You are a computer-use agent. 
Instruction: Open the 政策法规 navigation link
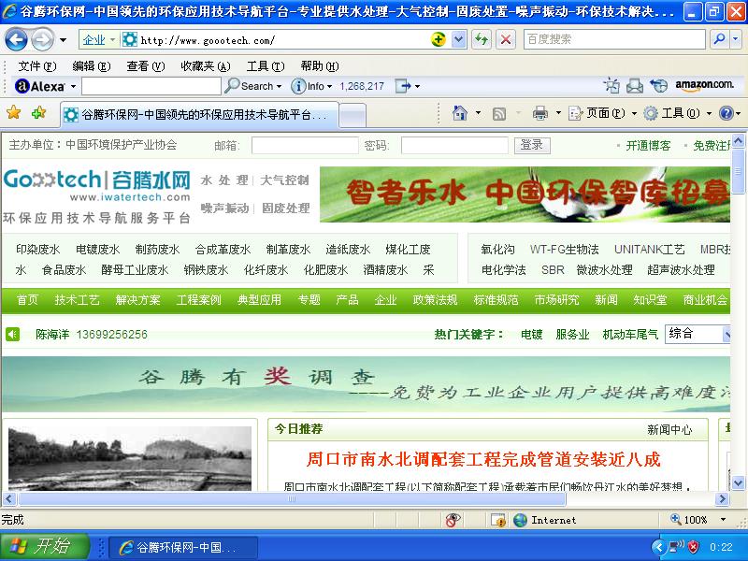pyautogui.click(x=435, y=299)
